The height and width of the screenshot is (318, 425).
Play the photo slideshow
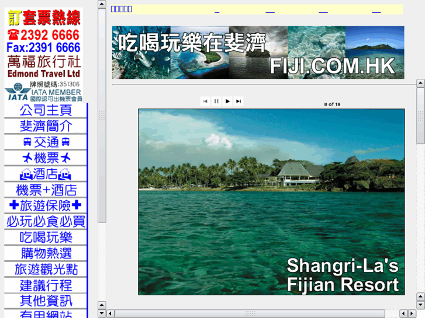tap(227, 101)
